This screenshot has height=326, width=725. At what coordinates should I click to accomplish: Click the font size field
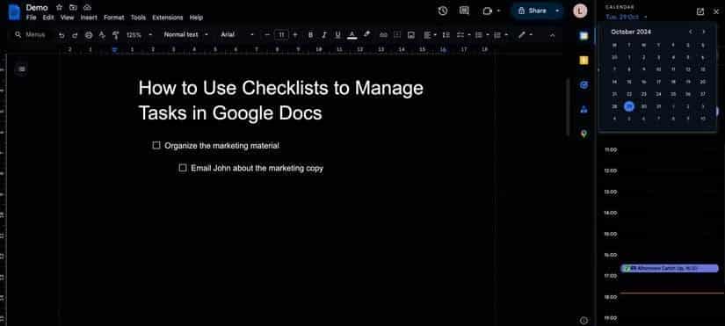click(281, 34)
